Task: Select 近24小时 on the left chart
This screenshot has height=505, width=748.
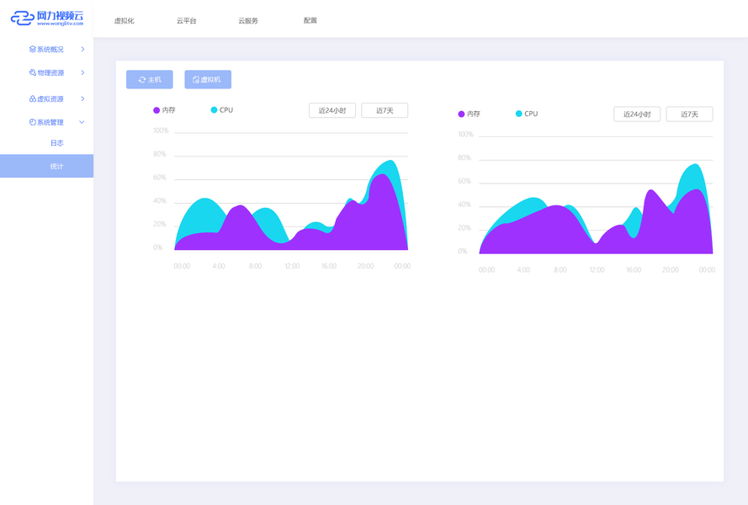Action: click(332, 110)
